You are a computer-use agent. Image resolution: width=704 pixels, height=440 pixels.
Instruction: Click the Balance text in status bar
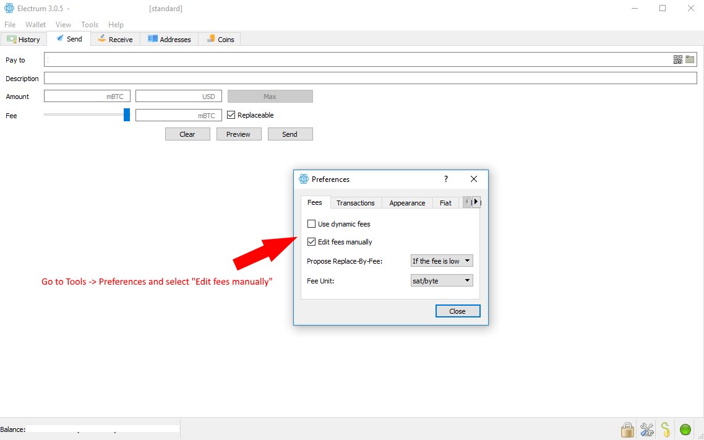(x=12, y=429)
